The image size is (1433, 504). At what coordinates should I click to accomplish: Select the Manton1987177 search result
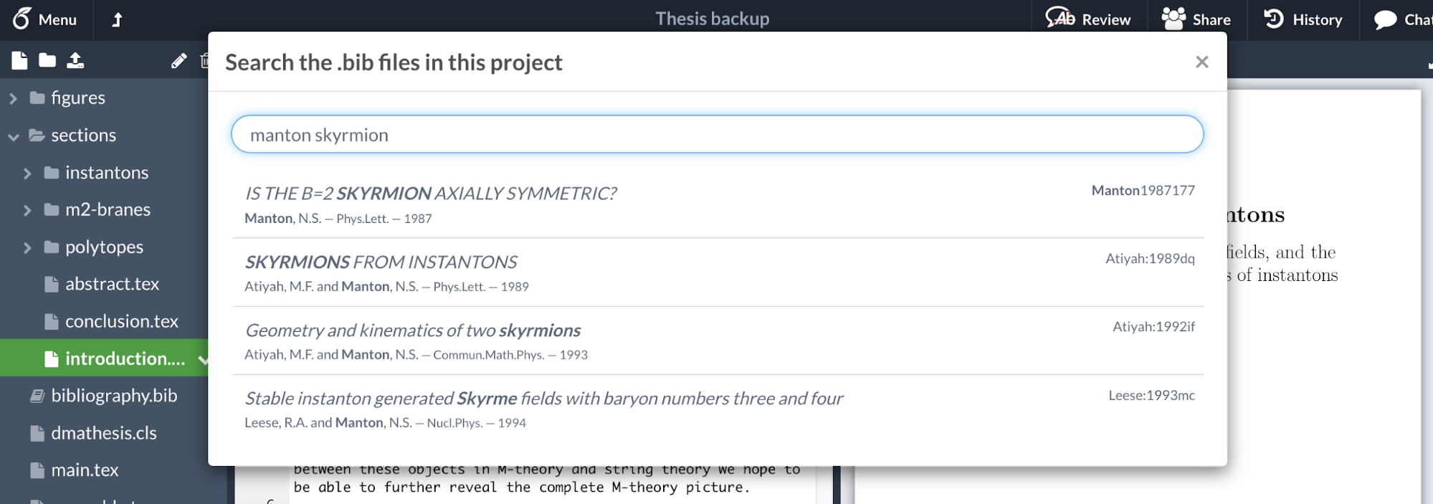coord(717,204)
